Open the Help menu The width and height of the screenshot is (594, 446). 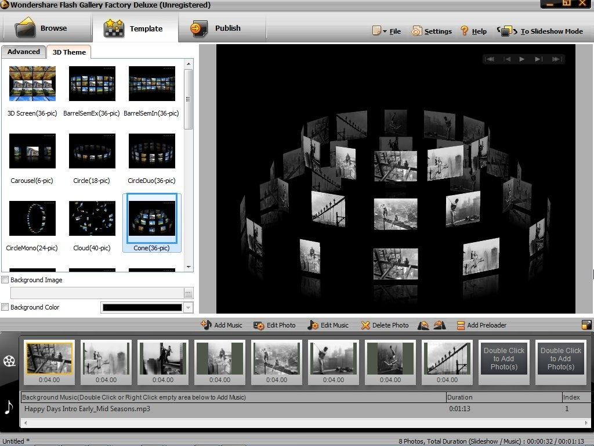tap(473, 31)
